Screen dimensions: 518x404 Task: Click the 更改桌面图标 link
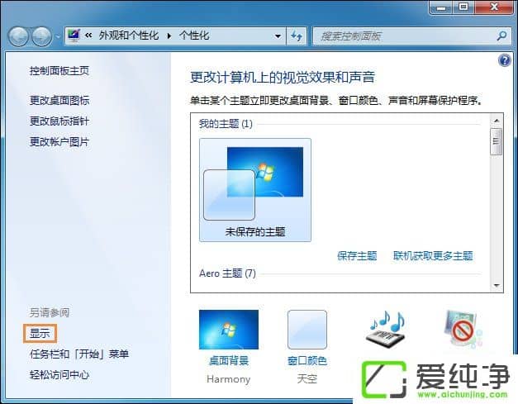point(59,101)
